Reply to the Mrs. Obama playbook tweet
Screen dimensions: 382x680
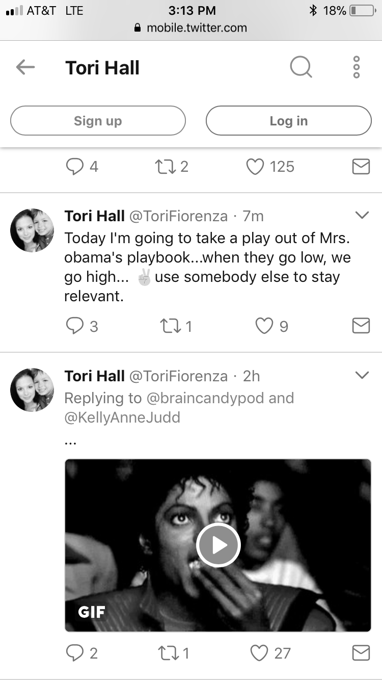[x=74, y=326]
